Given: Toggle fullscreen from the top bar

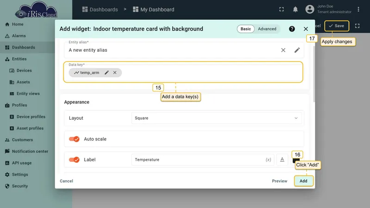Looking at the screenshot, I should point(282,9).
